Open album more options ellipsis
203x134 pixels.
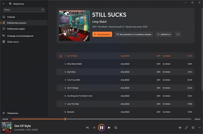coord(178,34)
